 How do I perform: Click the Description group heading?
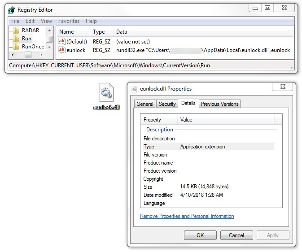pos(160,130)
